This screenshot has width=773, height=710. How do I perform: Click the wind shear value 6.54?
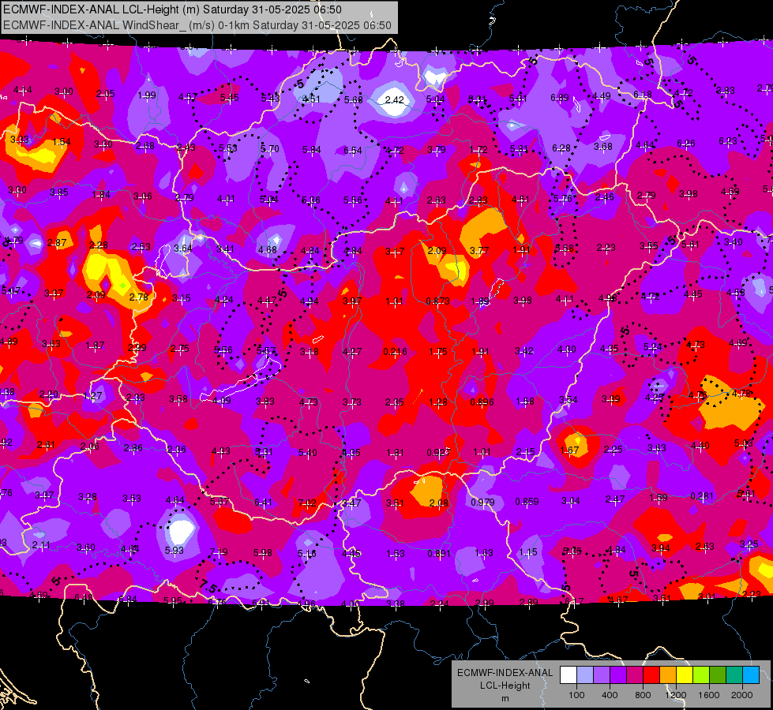coord(353,150)
